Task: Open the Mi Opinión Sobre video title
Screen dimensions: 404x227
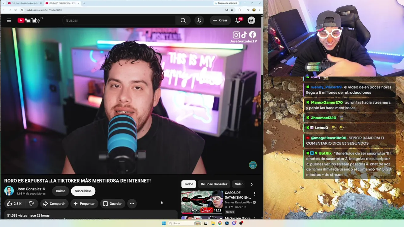Action: coord(237,218)
